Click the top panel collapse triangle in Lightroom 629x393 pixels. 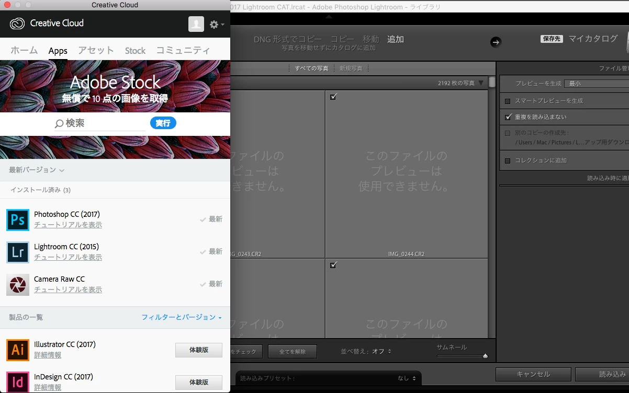(329, 17)
